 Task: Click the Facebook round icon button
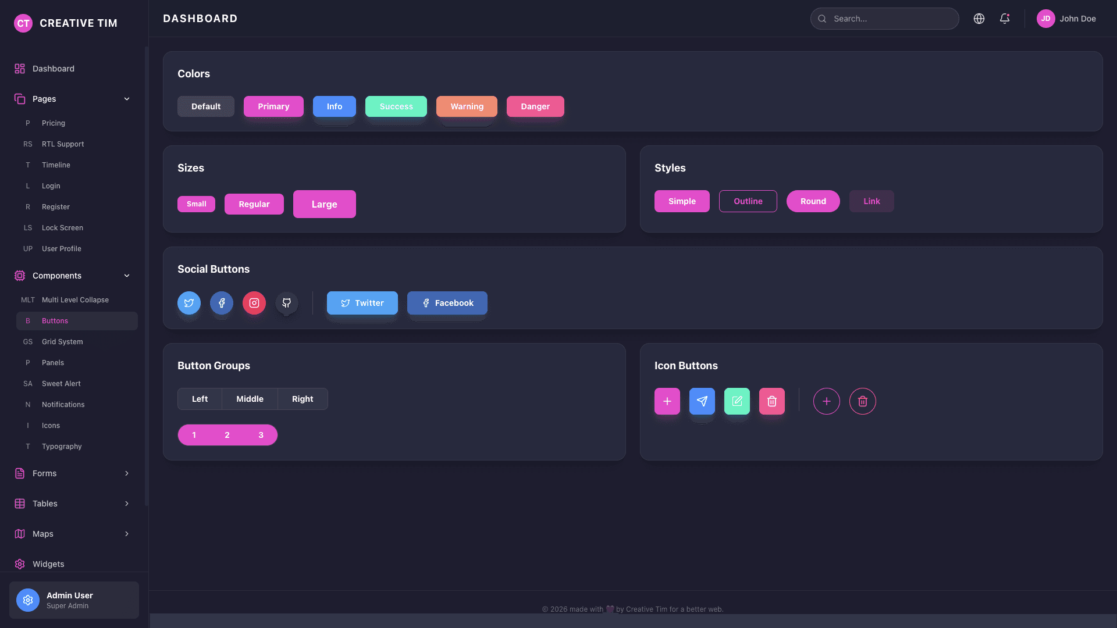coord(221,303)
